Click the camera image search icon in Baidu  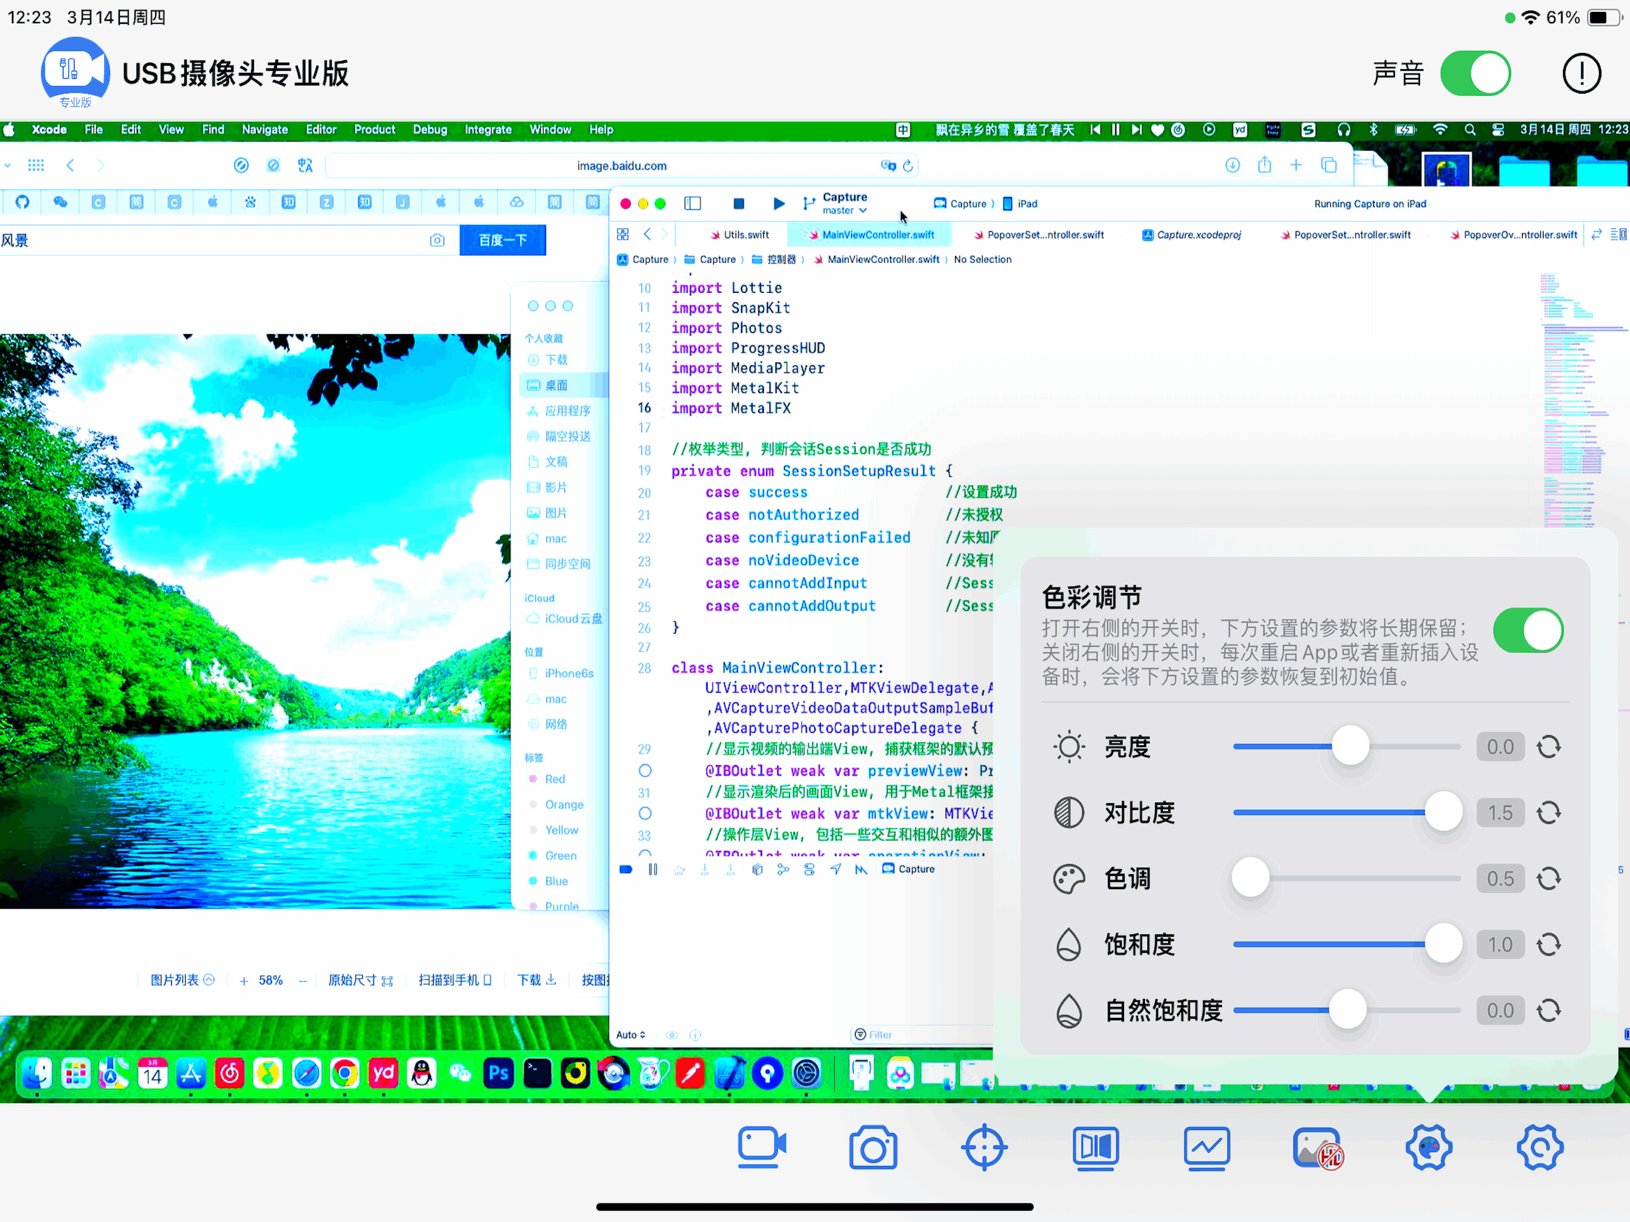437,240
